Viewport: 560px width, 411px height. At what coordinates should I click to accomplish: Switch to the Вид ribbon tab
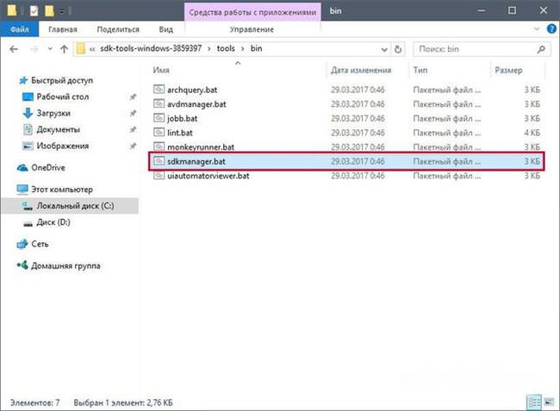pos(166,29)
